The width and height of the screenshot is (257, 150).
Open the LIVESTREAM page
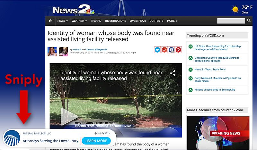point(138,21)
